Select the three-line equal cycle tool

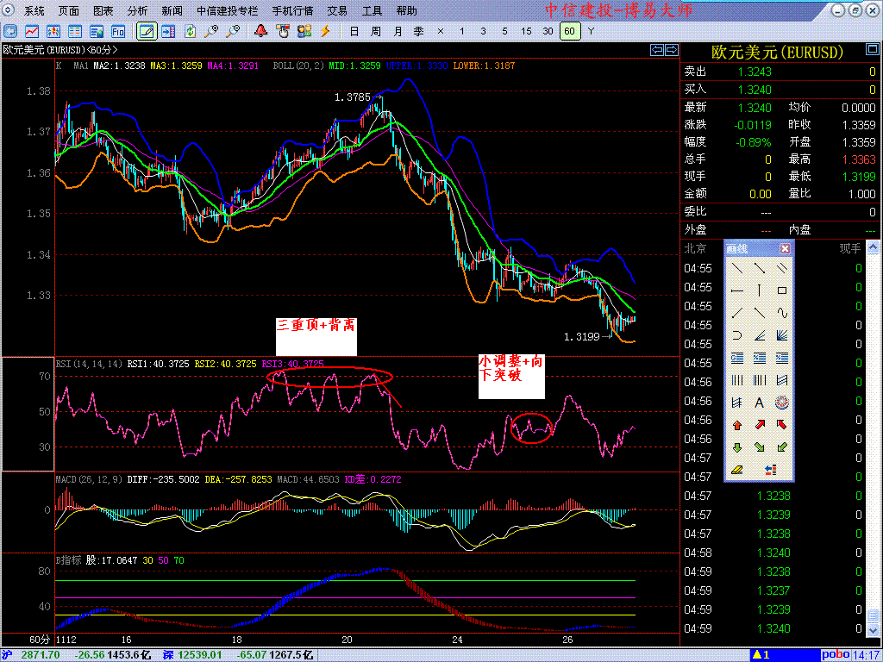click(x=737, y=380)
